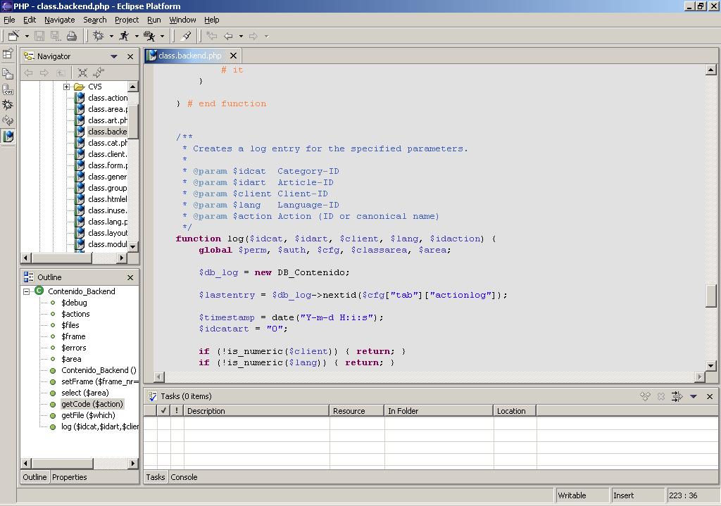Switch to the Console tab
721x506 pixels.
coord(184,477)
